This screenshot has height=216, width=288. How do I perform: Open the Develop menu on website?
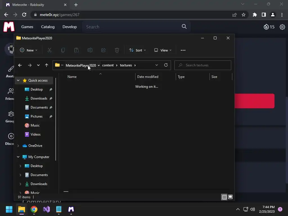click(x=70, y=27)
